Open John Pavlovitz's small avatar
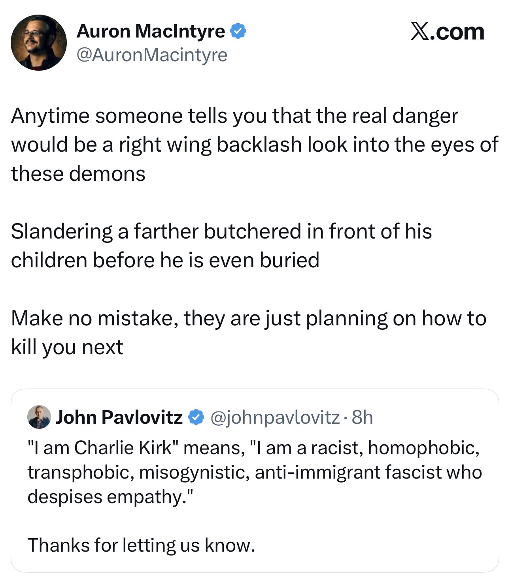510x586 pixels. point(39,417)
